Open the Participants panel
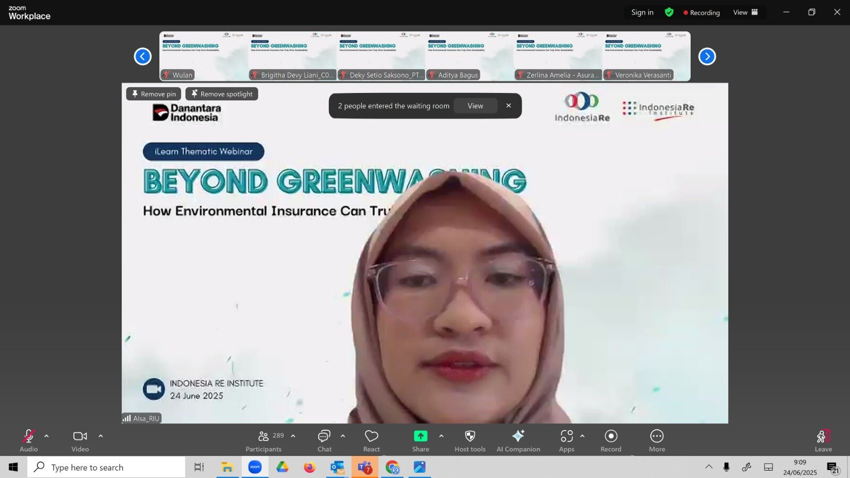This screenshot has width=850, height=478. click(264, 441)
